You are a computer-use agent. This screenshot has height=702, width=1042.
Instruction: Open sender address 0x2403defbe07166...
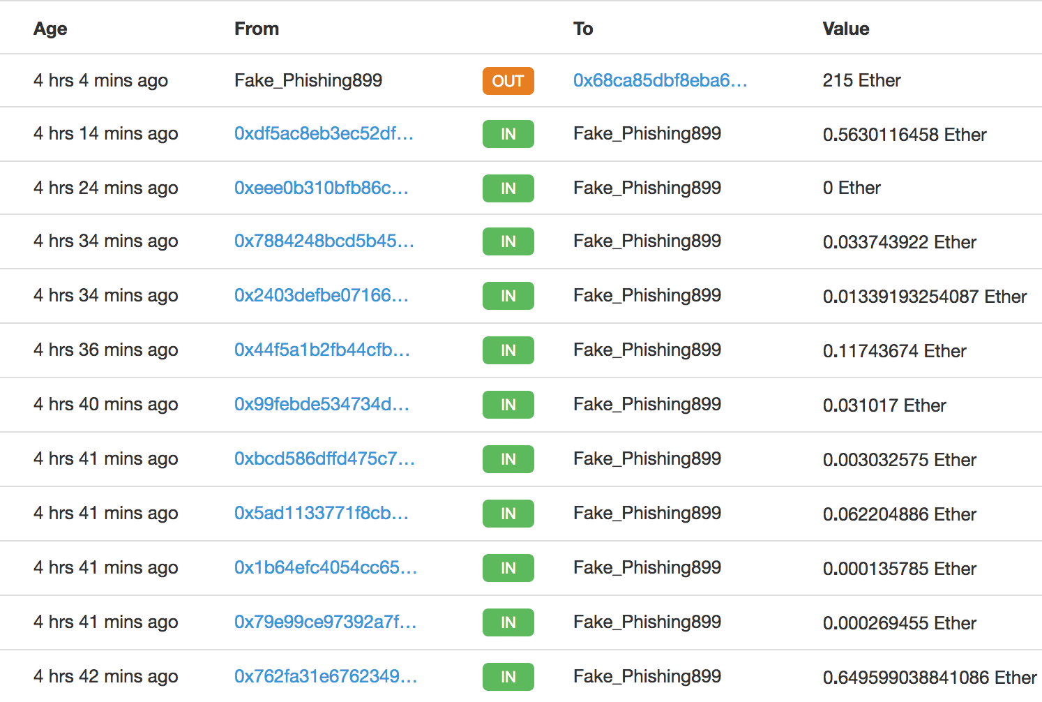pyautogui.click(x=322, y=295)
